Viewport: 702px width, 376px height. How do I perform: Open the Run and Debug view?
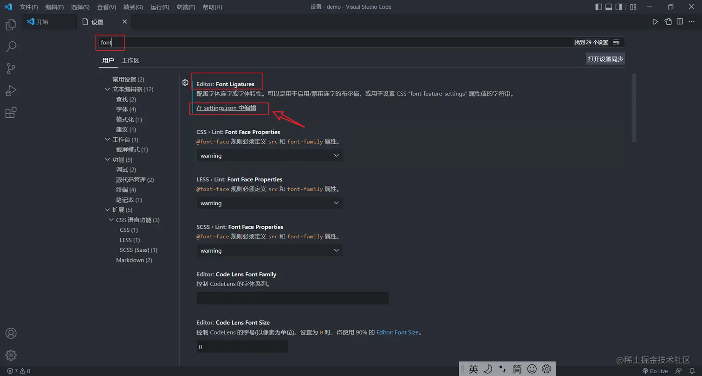tap(11, 90)
